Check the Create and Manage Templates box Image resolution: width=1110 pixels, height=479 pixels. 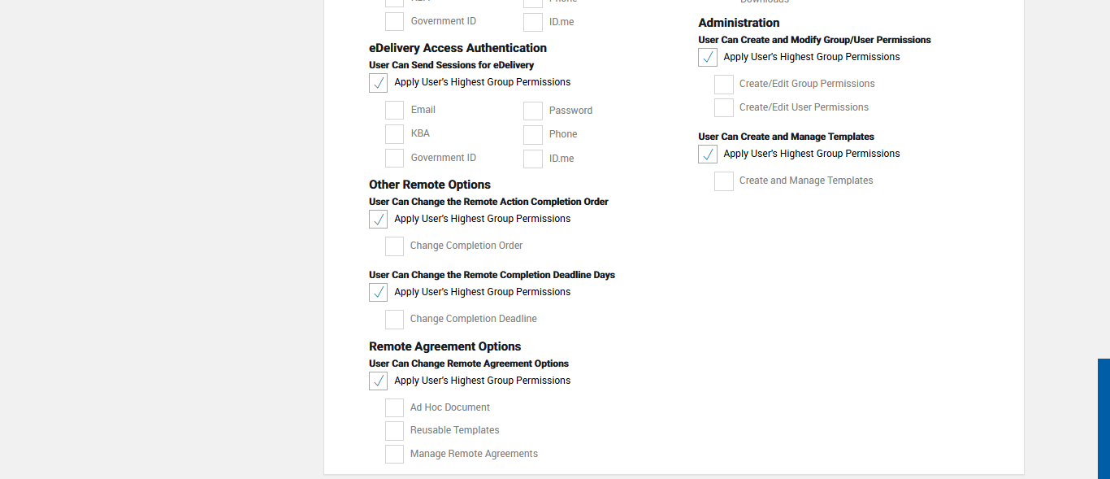click(x=723, y=181)
